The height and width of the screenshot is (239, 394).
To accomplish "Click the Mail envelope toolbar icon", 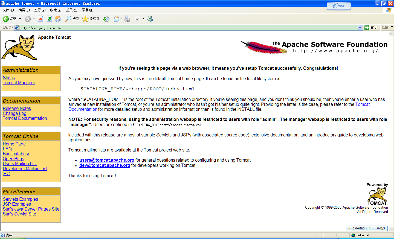I will click(117, 19).
